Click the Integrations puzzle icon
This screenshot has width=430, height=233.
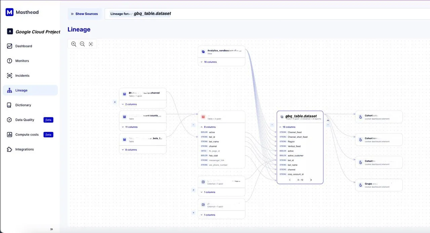click(x=9, y=149)
